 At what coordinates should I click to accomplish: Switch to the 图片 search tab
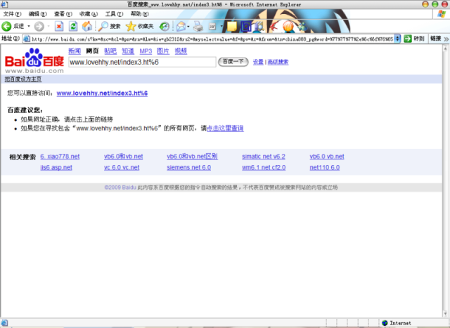click(x=163, y=51)
